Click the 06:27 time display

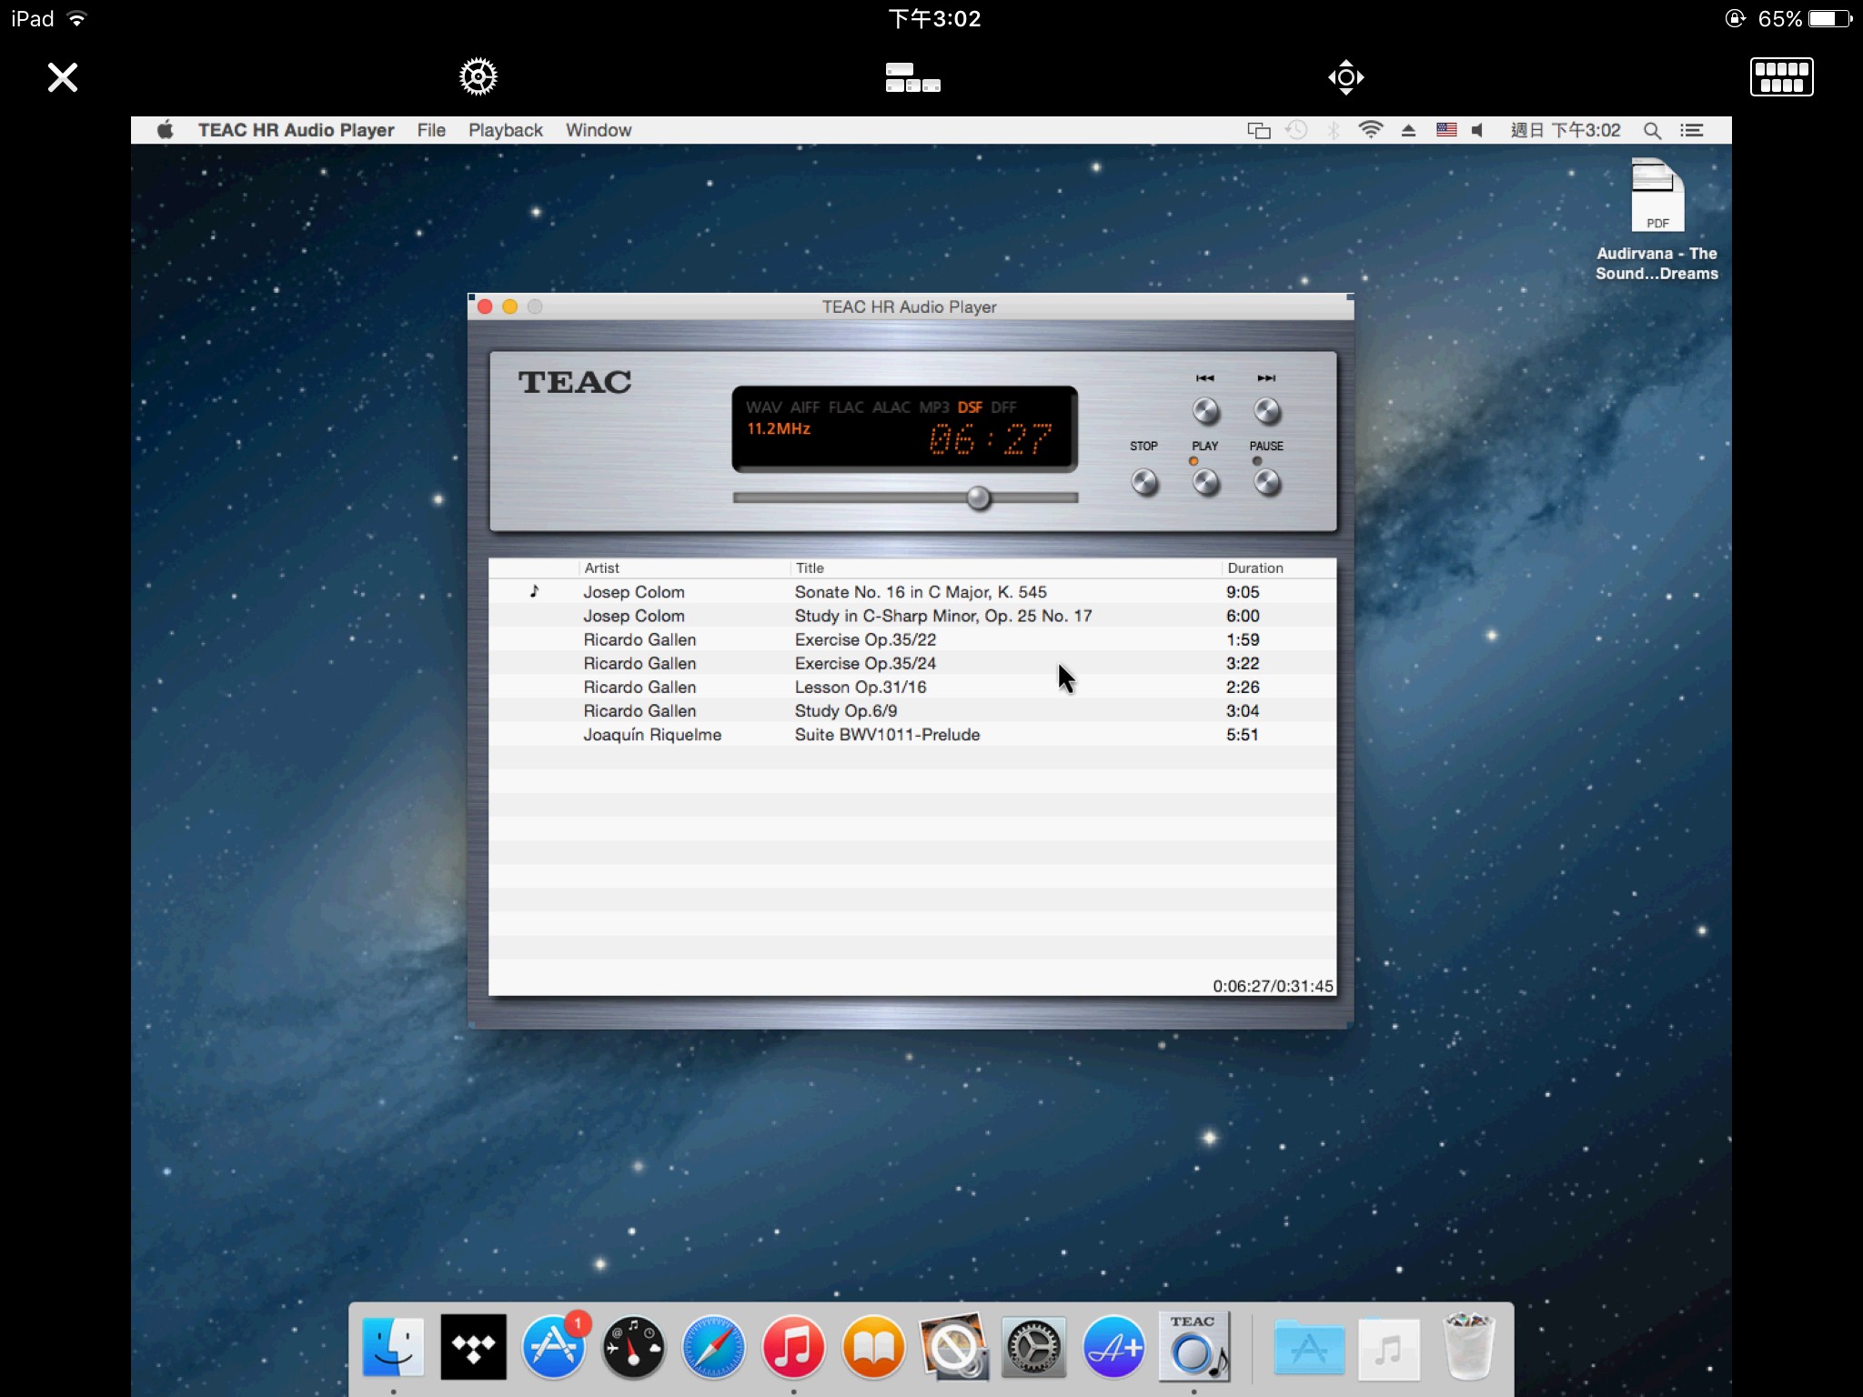coord(990,440)
